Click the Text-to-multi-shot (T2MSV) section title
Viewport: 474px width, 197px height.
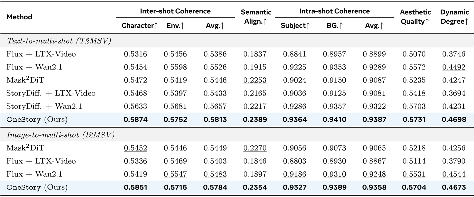[59, 41]
